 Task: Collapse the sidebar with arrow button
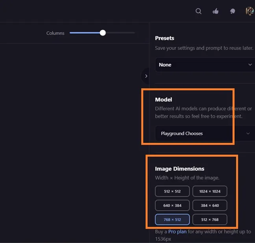pos(146,76)
